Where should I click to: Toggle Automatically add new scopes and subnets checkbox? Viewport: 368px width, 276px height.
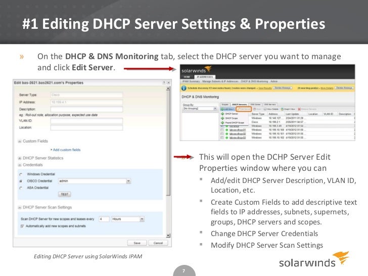point(22,226)
